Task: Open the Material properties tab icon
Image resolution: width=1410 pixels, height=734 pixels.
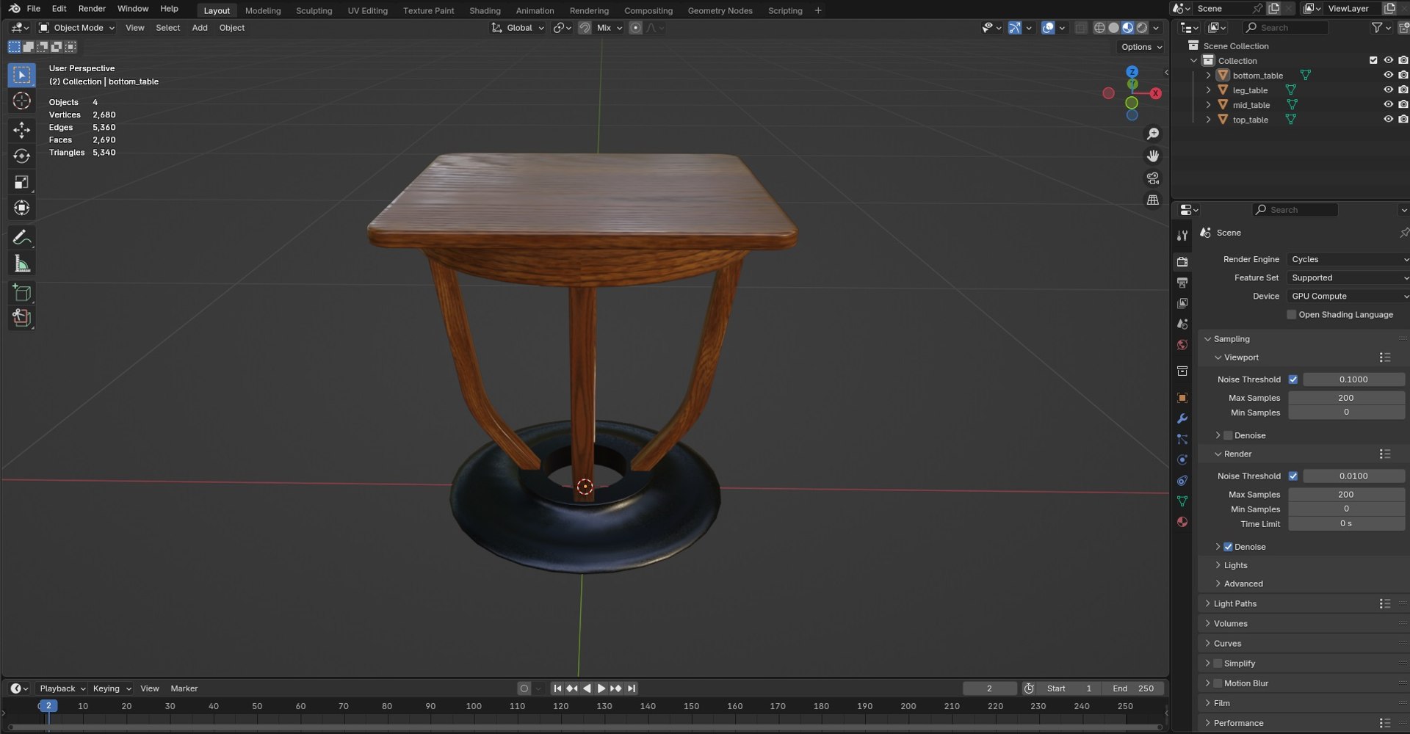Action: [x=1182, y=522]
